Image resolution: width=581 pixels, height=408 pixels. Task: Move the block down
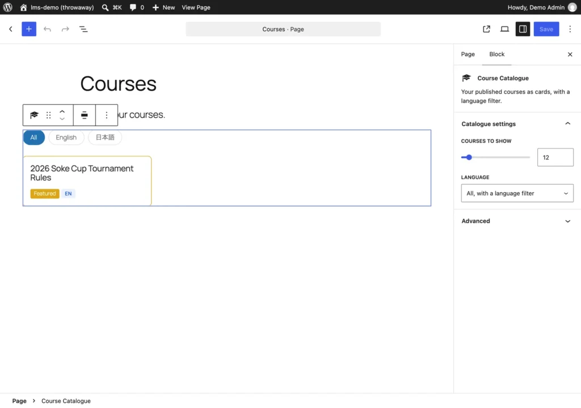click(62, 119)
